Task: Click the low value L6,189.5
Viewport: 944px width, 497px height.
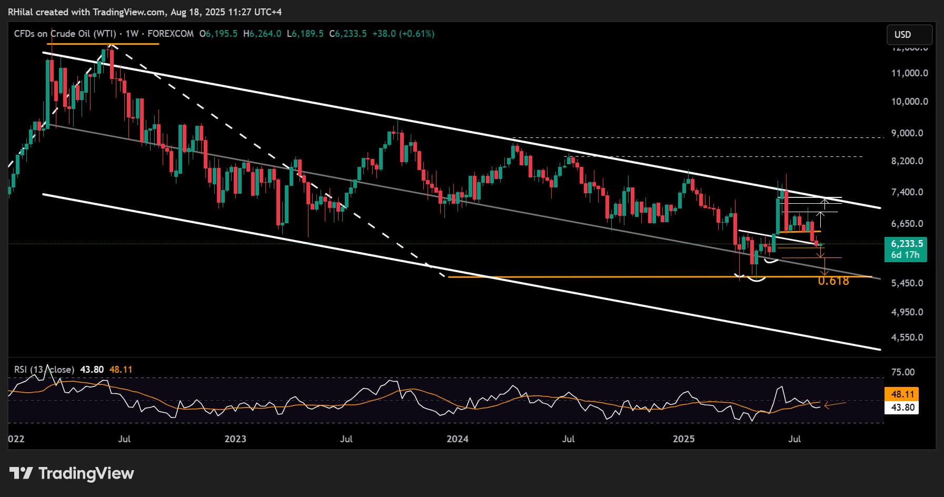Action: tap(305, 34)
